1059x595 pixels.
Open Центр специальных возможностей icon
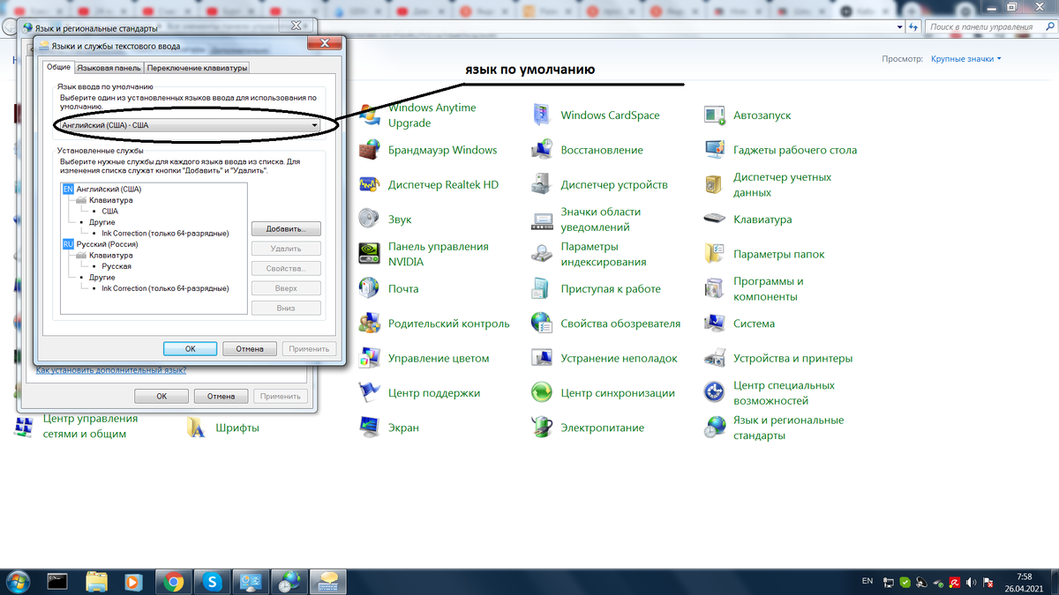[x=715, y=393]
